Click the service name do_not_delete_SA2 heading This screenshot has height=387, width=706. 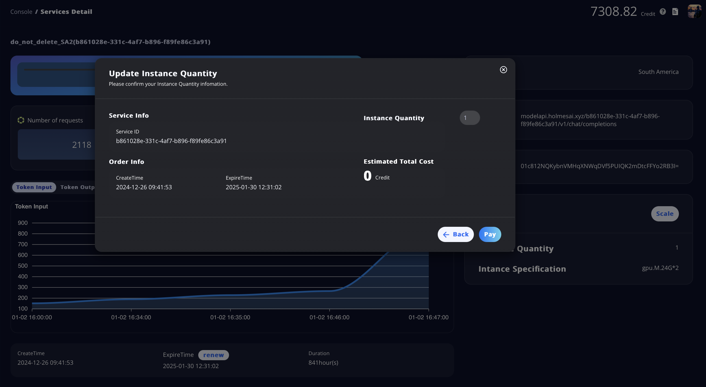coord(110,42)
